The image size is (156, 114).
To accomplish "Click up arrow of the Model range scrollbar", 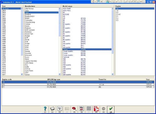I will click(x=113, y=9).
